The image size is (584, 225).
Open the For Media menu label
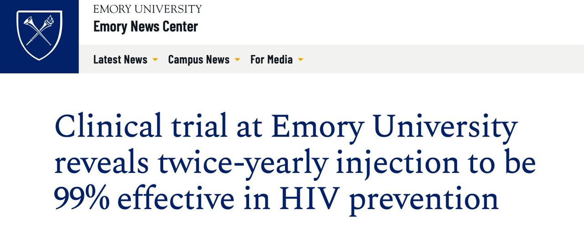pyautogui.click(x=271, y=59)
